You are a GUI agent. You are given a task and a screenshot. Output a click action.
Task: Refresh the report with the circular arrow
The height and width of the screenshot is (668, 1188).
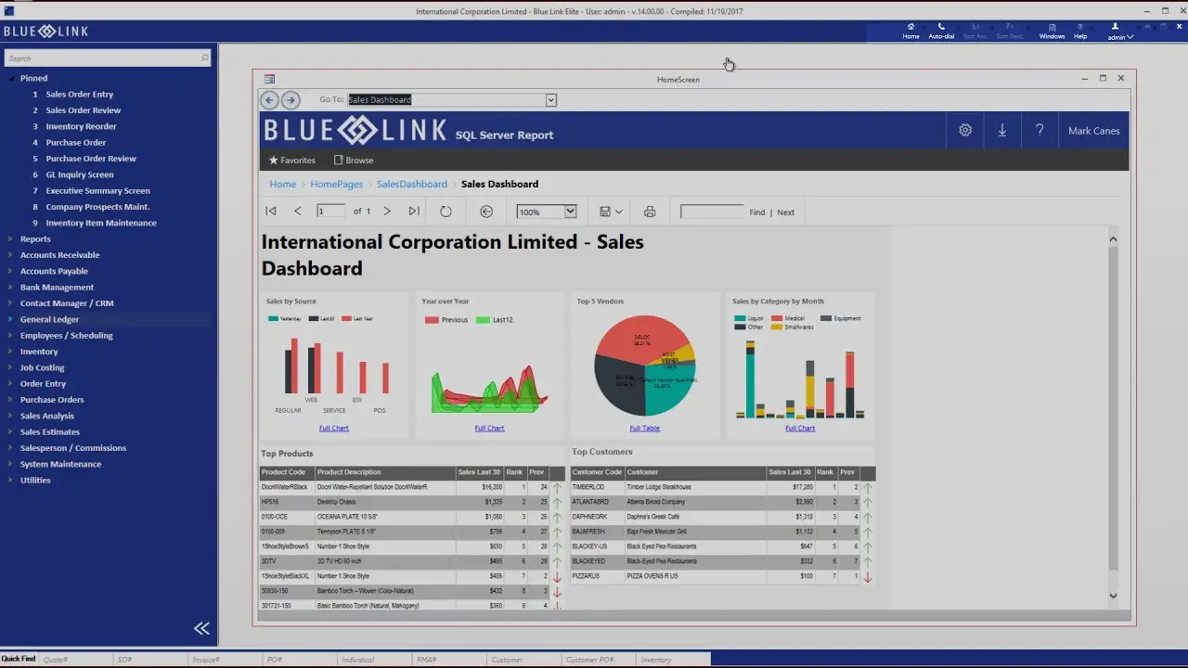pos(445,212)
